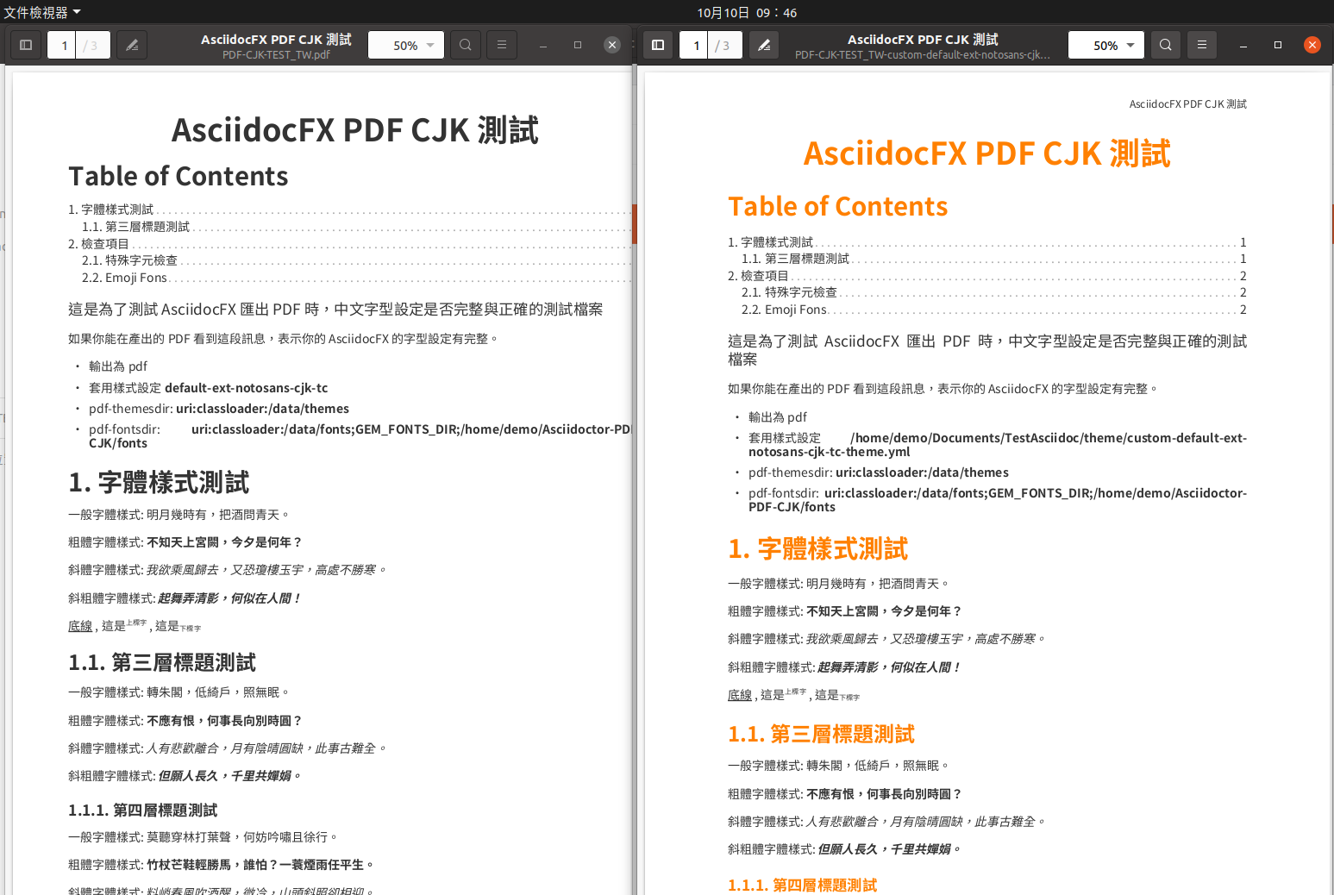This screenshot has height=895, width=1334.
Task: Click running header AsciidocFX PDF CJK 測試 in right page
Action: (1188, 104)
